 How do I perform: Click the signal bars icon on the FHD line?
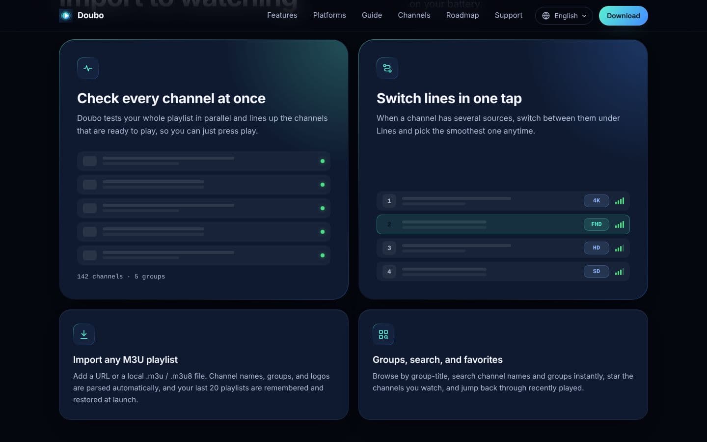[620, 224]
